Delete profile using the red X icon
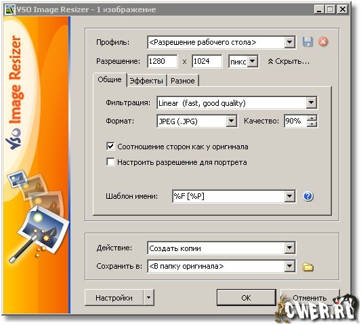Screen dimensions: 361x325 [x=323, y=42]
